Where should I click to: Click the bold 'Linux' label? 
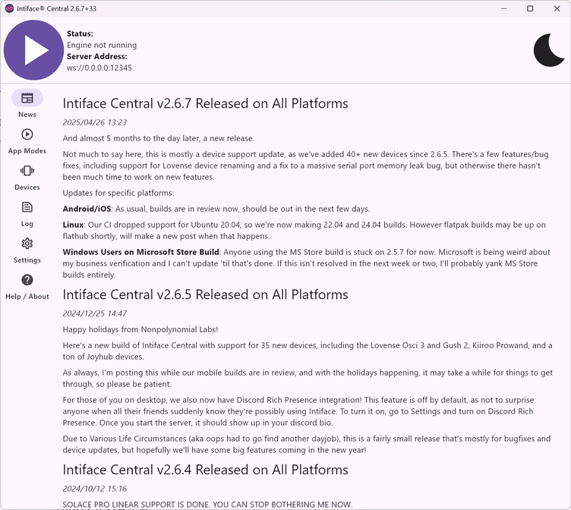73,225
